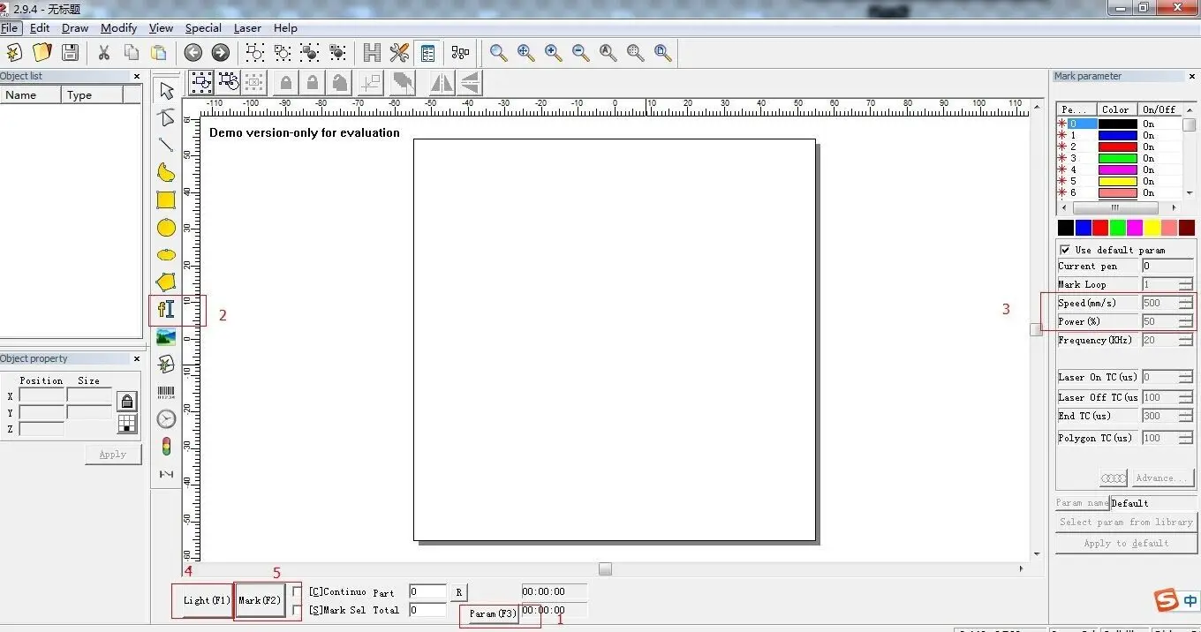Close the Object list panel
The width and height of the screenshot is (1201, 632).
(137, 77)
